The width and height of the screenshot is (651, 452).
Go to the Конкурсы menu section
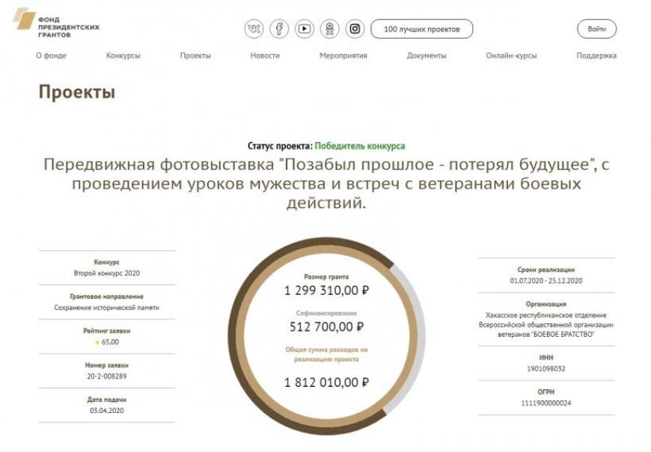tap(123, 56)
